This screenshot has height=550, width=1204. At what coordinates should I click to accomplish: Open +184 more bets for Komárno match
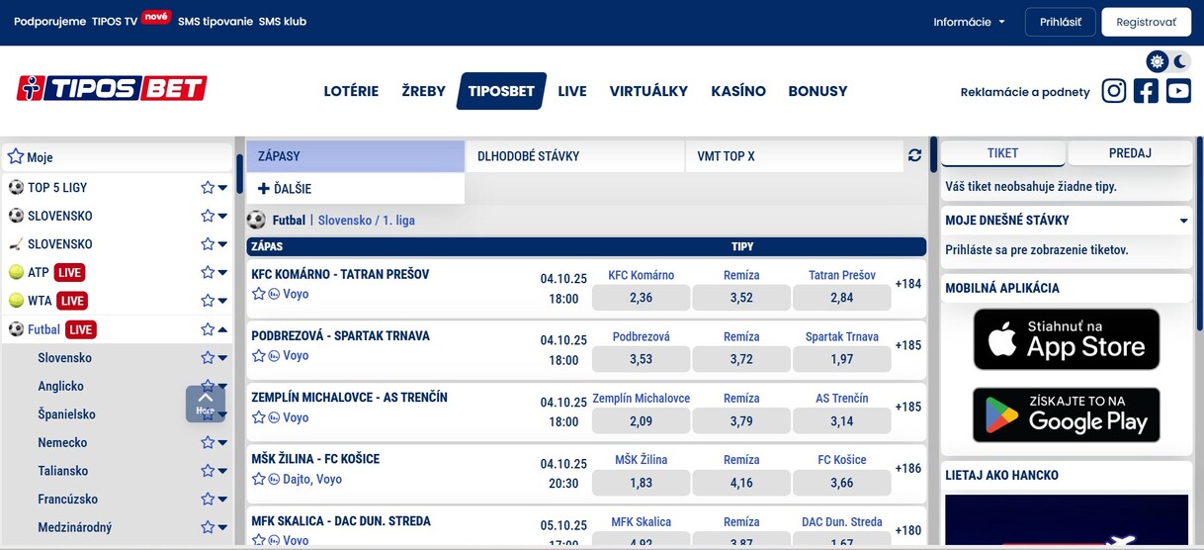click(907, 284)
